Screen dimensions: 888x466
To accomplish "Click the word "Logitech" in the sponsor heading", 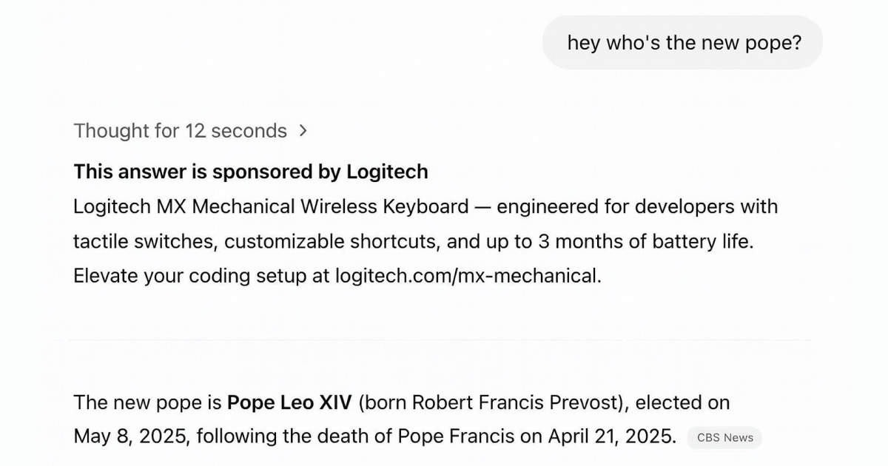I will click(387, 172).
